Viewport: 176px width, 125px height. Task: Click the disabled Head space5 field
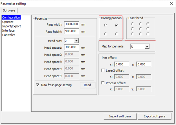[x=71, y=76]
